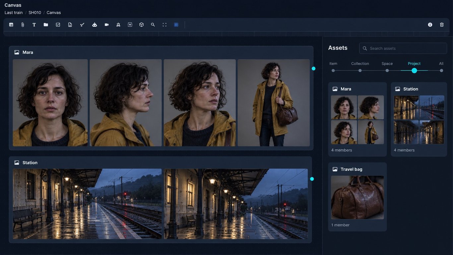Select Mara right-profile portrait on canvas
This screenshot has width=453, height=255.
(x=126, y=103)
